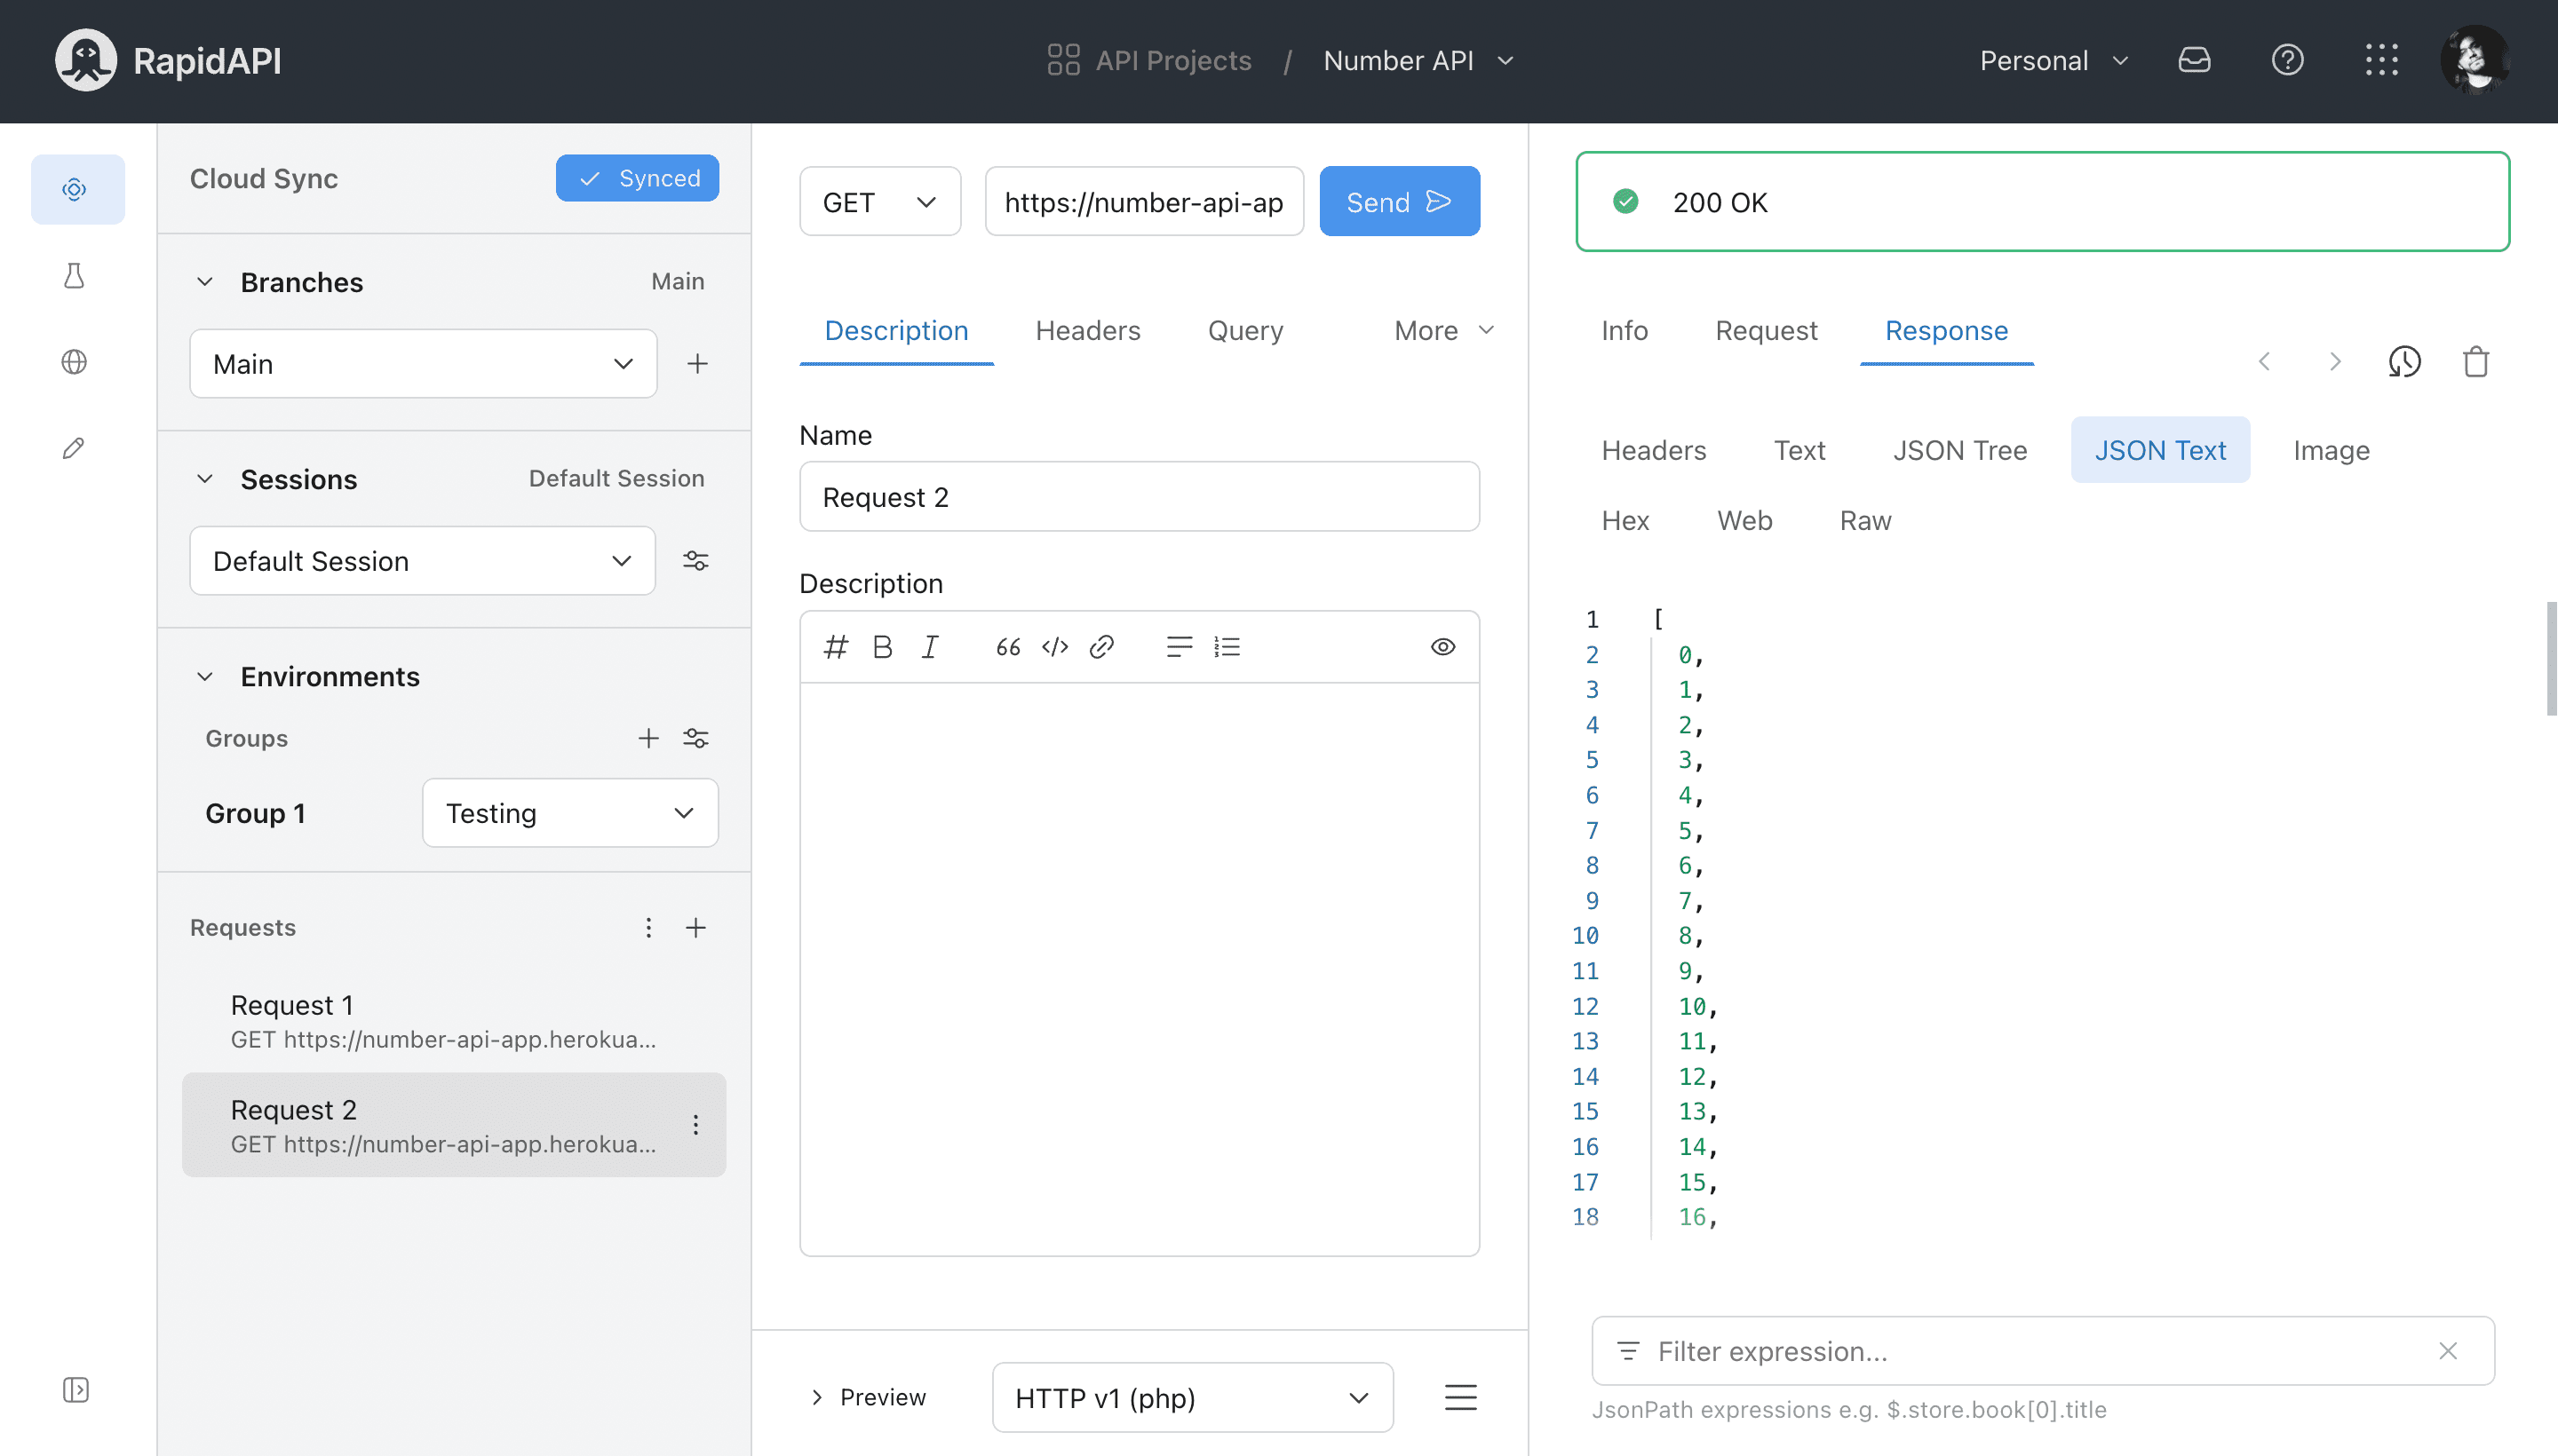
Task: Select the Description tab
Action: [x=896, y=331]
